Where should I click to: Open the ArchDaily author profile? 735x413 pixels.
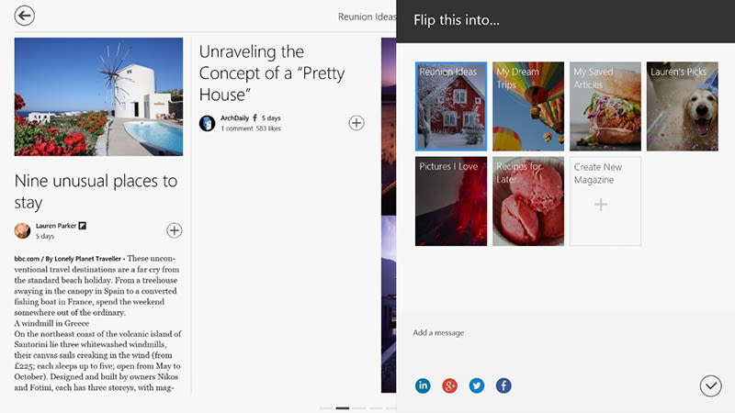click(x=235, y=118)
